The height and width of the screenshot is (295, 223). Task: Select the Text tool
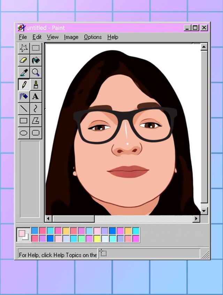[36, 96]
